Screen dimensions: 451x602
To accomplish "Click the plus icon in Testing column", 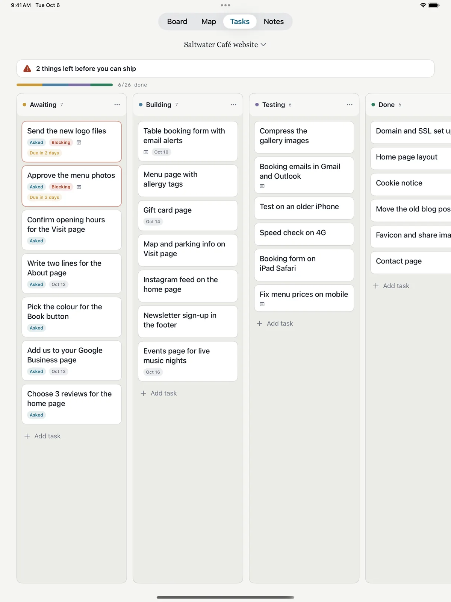I will tap(259, 324).
